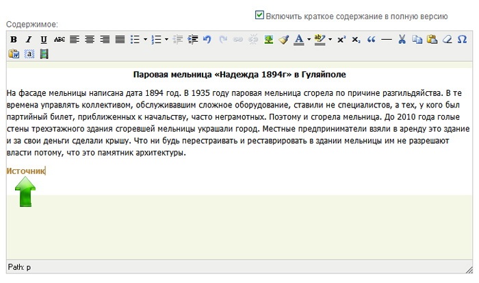Apply text color with A icon
This screenshot has height=283, width=479.
[299, 40]
